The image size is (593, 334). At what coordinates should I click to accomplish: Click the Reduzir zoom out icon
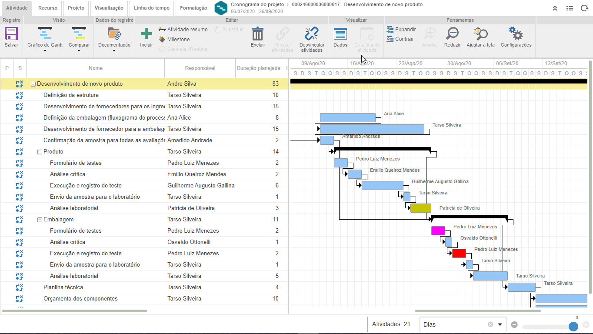tap(453, 34)
